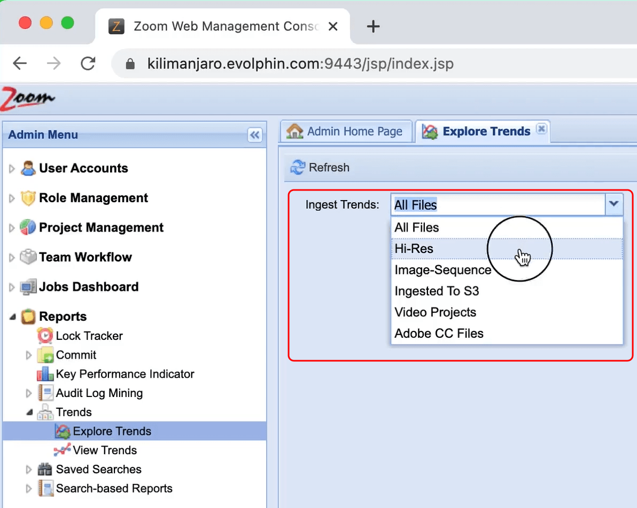Click the Explore Trends tab icon
637x508 pixels.
point(430,131)
